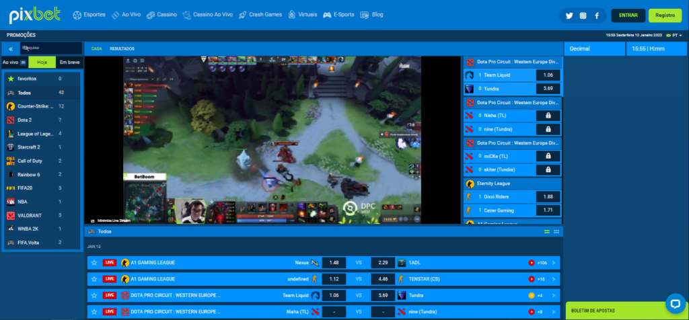Click the sidebar search field

pyautogui.click(x=51, y=48)
